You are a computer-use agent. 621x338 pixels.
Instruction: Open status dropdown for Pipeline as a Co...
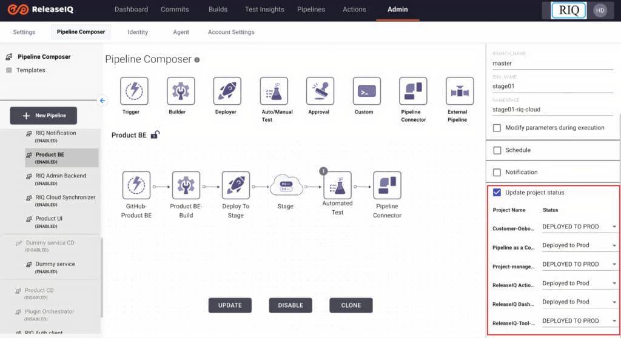click(579, 245)
